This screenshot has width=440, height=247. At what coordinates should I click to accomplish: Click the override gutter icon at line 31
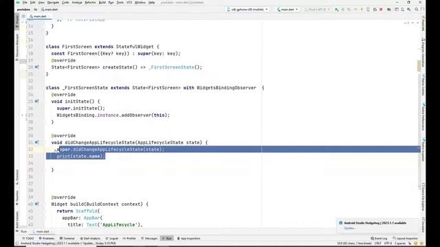pos(36,142)
